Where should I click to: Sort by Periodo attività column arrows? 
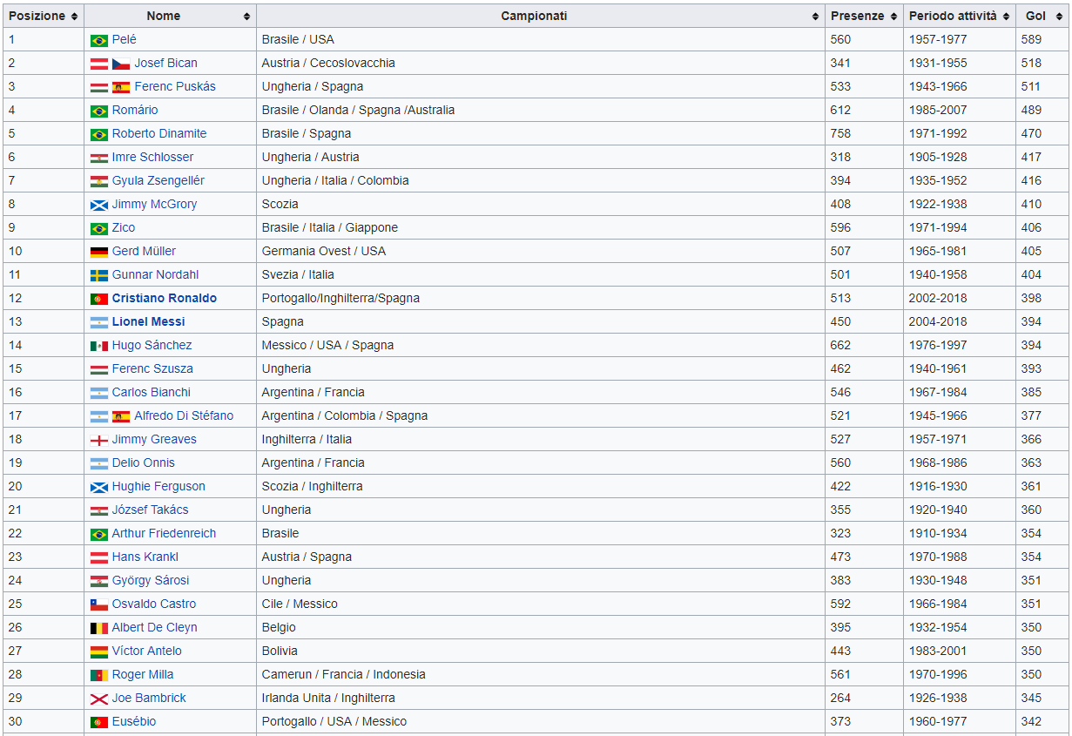tap(1007, 17)
